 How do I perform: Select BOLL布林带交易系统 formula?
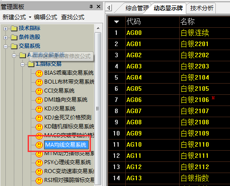pyautogui.click(x=69, y=82)
